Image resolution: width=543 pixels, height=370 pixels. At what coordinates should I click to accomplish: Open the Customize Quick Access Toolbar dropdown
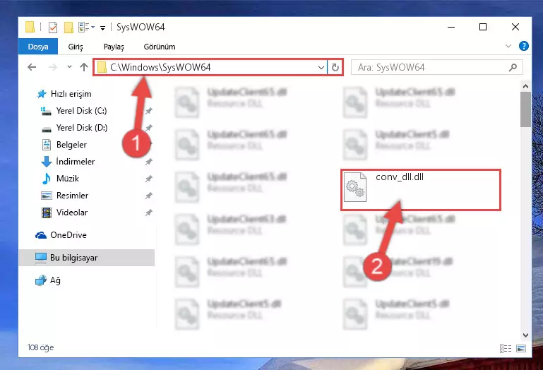[102, 28]
